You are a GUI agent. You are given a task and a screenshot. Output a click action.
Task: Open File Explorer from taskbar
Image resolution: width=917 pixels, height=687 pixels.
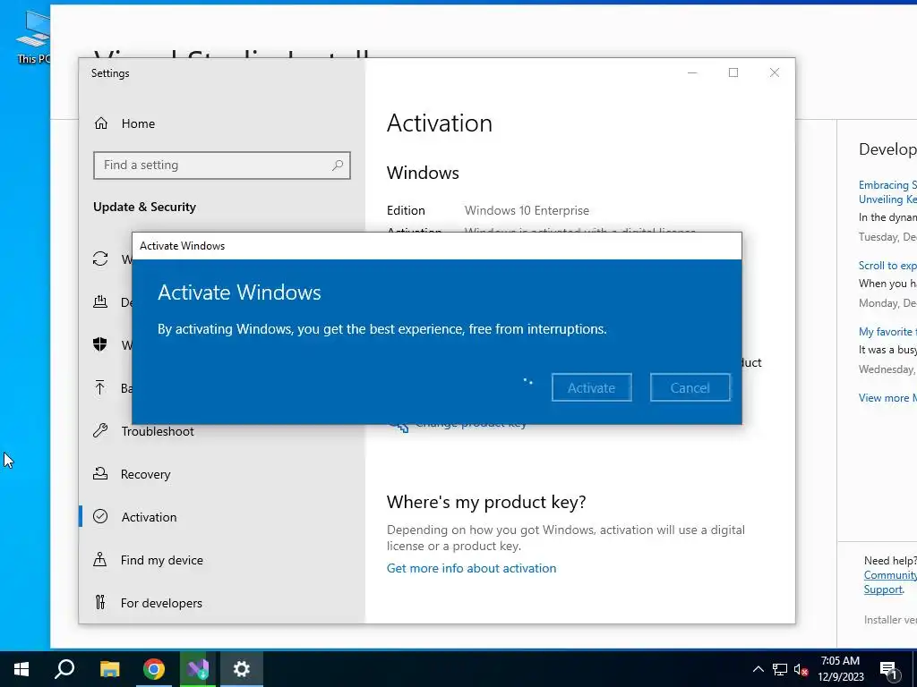click(x=109, y=669)
